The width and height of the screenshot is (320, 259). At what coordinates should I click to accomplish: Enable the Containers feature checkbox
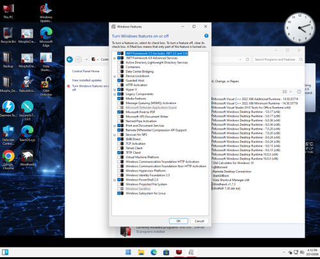click(119, 67)
